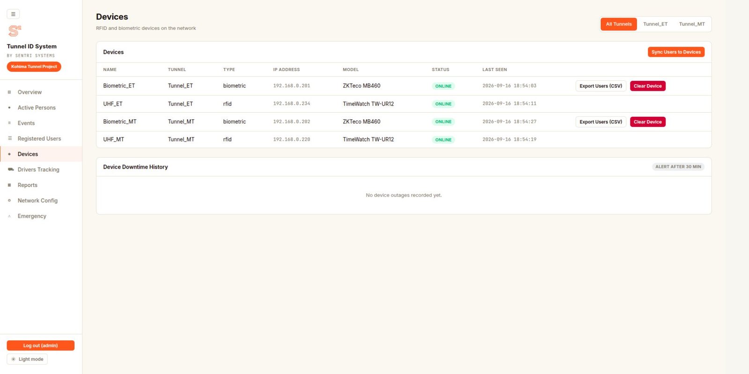Open Network Config page
The height and width of the screenshot is (374, 749).
(41, 201)
